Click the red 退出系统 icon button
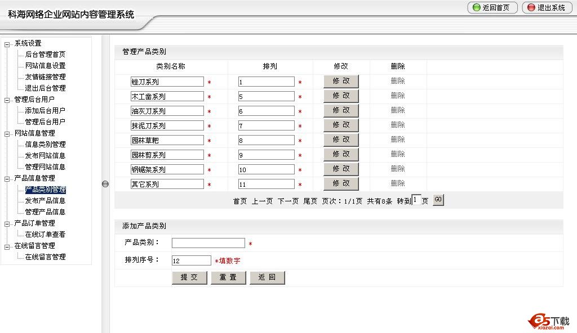The image size is (577, 333). 547,8
